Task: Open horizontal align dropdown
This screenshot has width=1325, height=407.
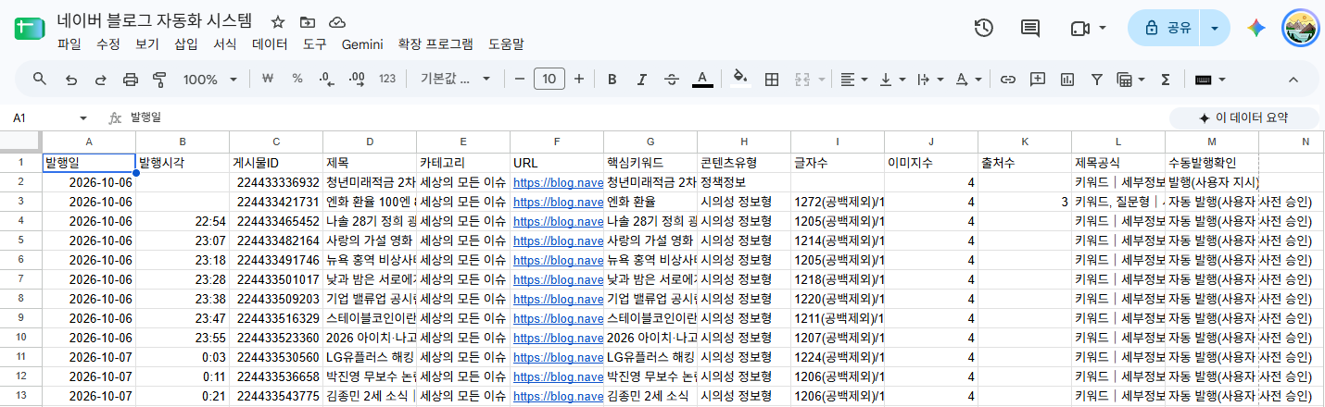Action: [x=853, y=79]
